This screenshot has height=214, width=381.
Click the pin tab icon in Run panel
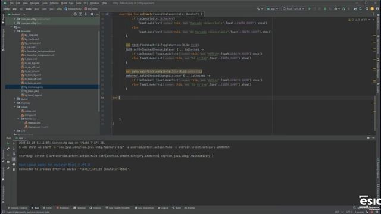8,168
